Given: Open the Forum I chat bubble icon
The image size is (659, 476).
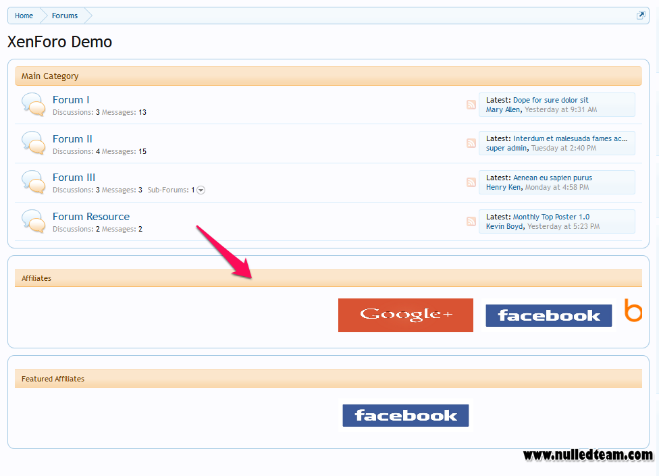Looking at the screenshot, I should 34,105.
